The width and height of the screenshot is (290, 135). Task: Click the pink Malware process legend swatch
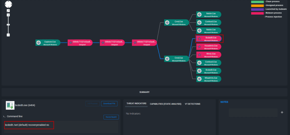[x=257, y=13]
